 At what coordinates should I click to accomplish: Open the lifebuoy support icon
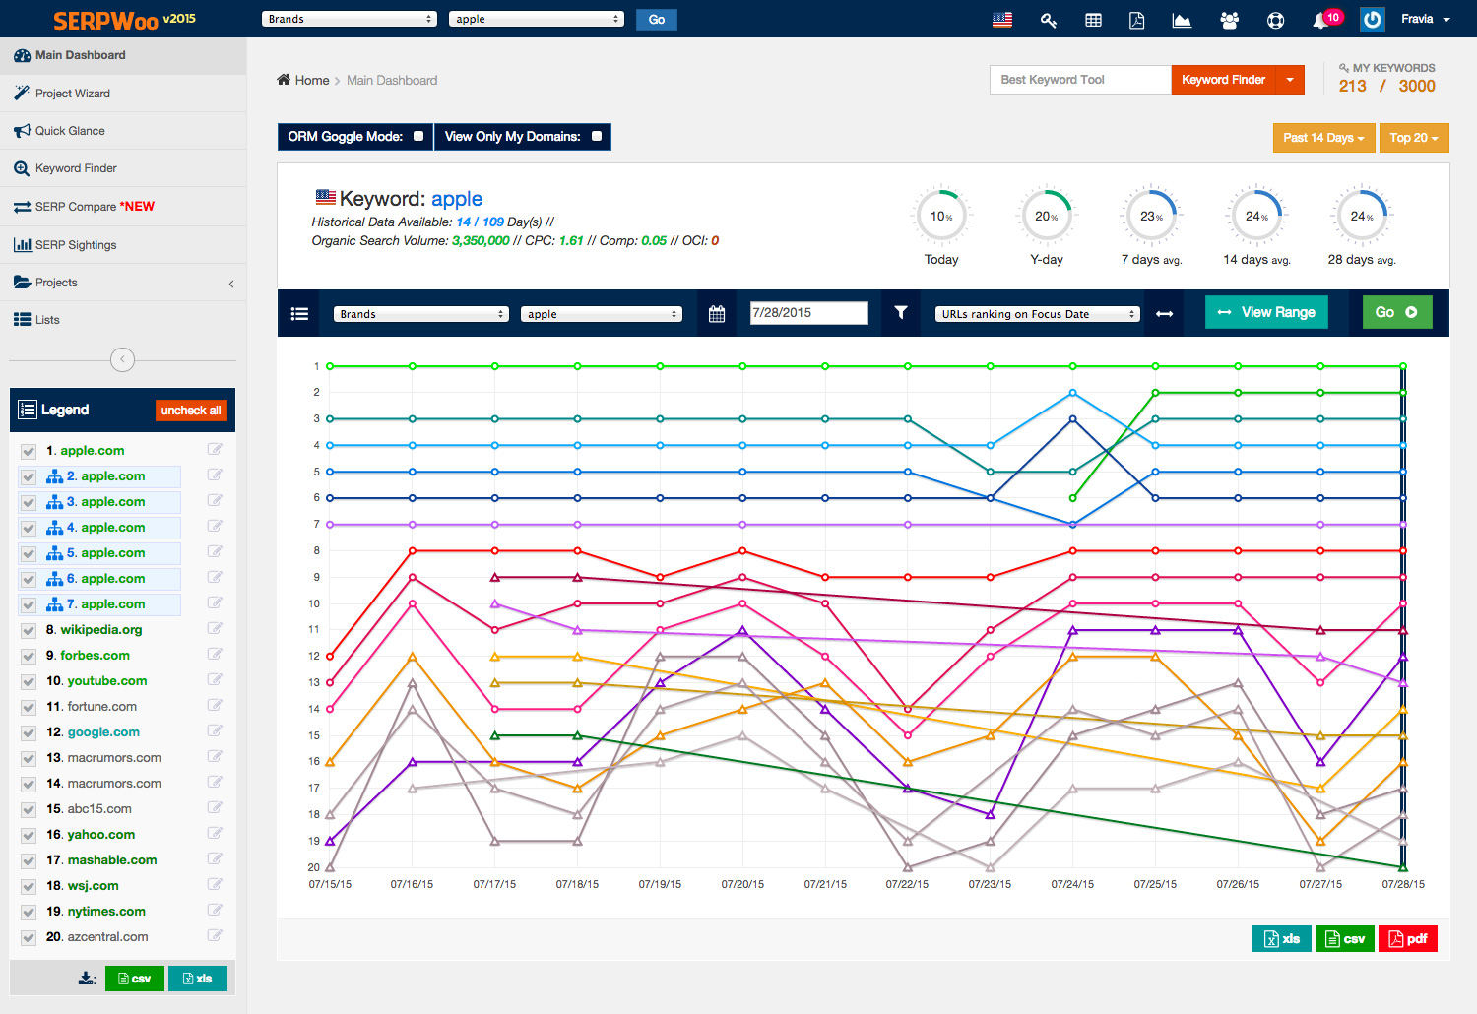(1275, 20)
